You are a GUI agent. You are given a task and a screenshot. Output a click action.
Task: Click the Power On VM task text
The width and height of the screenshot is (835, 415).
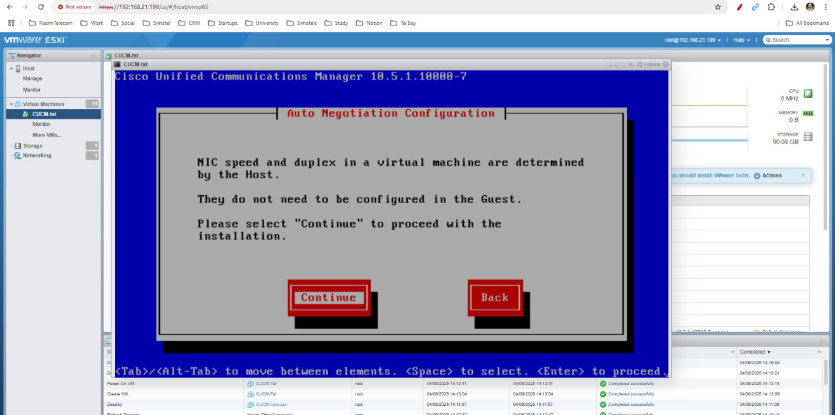121,384
